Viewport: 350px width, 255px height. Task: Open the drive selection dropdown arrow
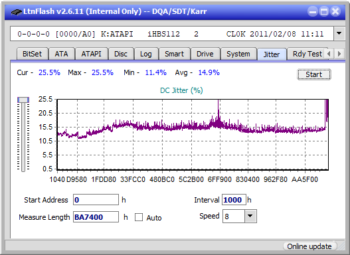tap(339, 34)
